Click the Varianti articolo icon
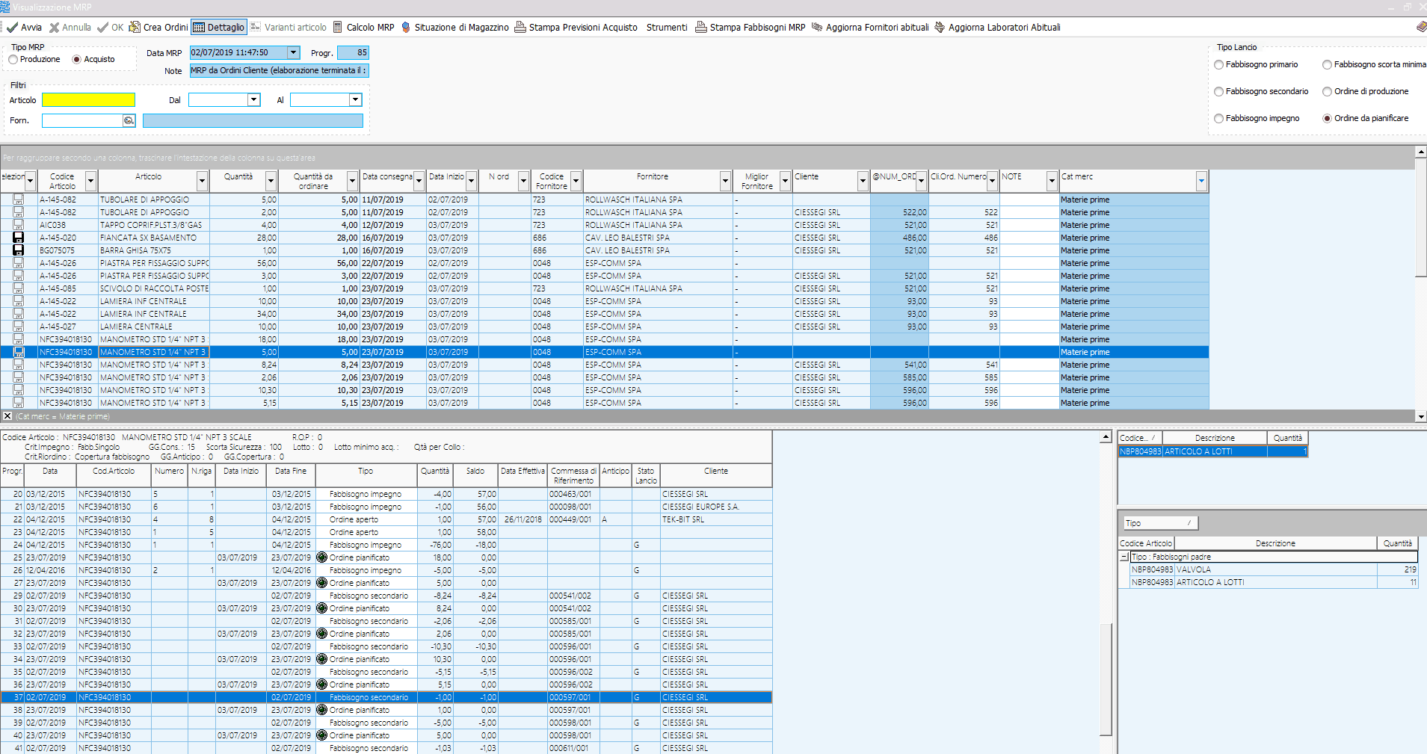Screen dimensions: 1427x754 coord(256,28)
